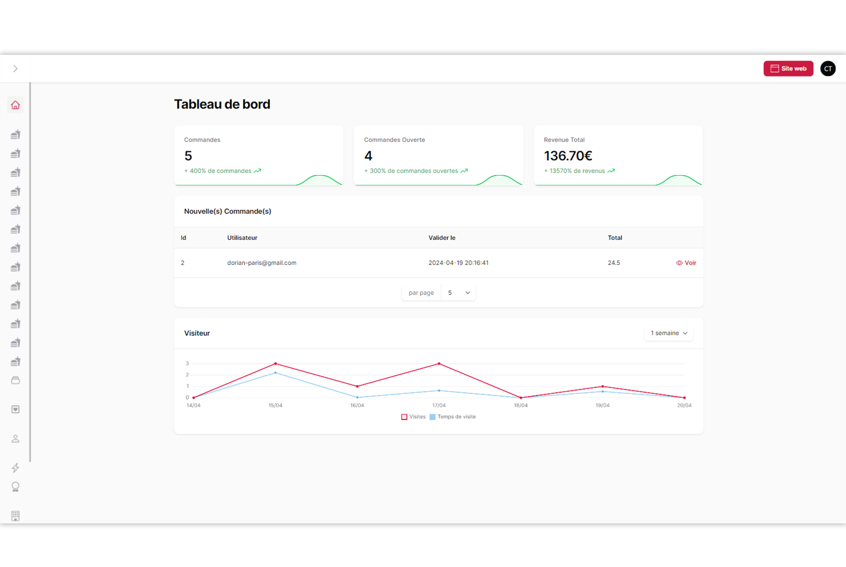The image size is (846, 567).
Task: Expand the sidebar with the chevron arrow
Action: [16, 69]
